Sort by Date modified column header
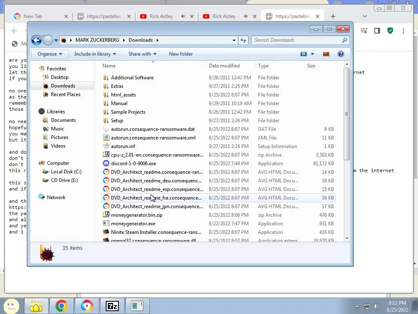The width and height of the screenshot is (418, 314). tap(224, 66)
